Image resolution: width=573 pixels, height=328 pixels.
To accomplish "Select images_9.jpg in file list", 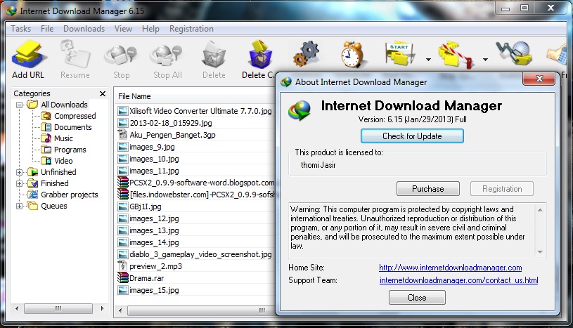I will click(152, 147).
